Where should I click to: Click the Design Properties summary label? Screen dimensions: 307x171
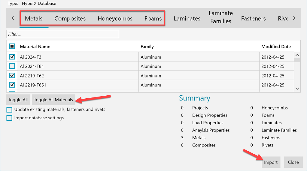(210, 115)
